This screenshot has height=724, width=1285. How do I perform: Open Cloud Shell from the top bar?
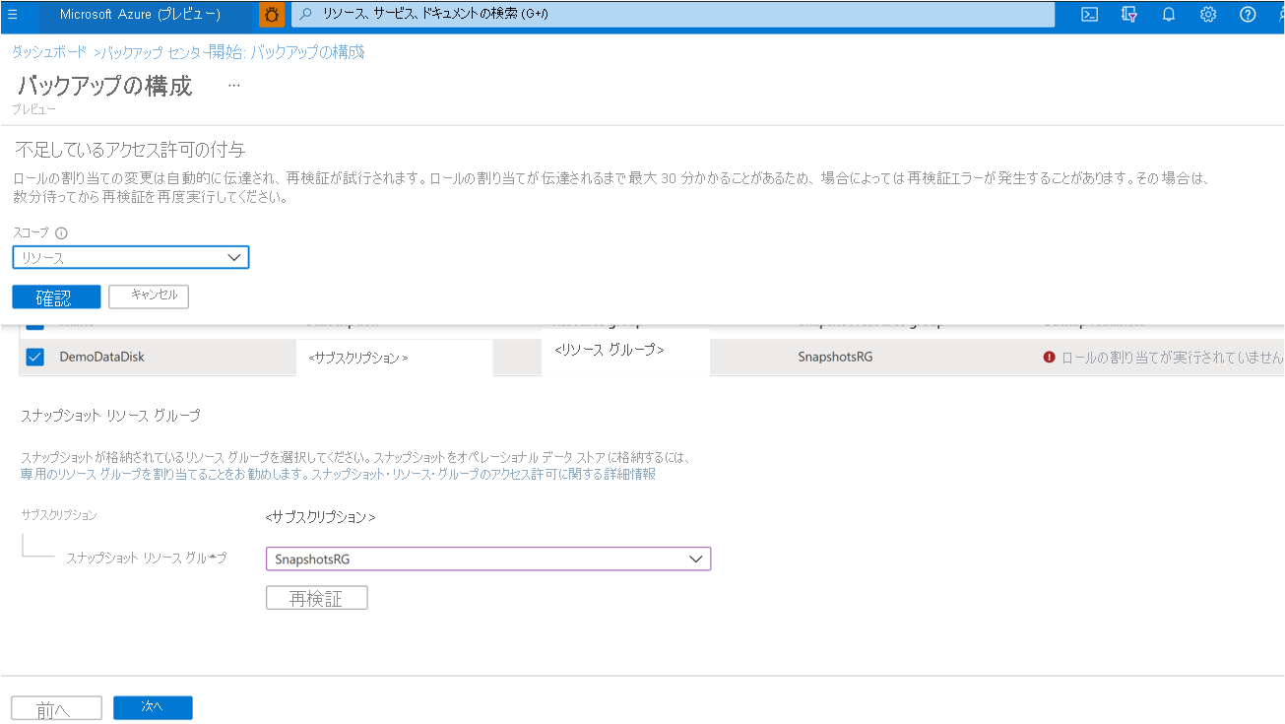tap(1090, 15)
